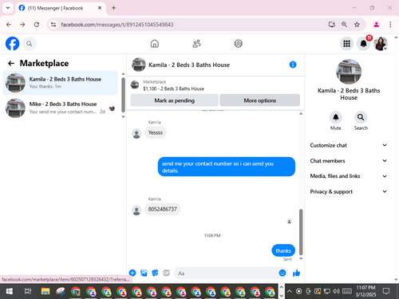Open the Facebook search magnifier
Viewport: 399px width, 299px height.
point(30,44)
